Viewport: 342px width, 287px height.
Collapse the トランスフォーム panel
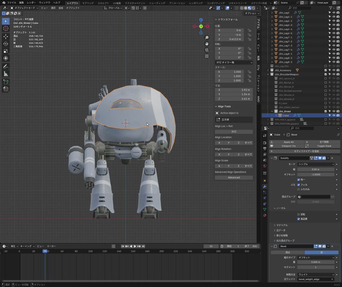pos(216,20)
